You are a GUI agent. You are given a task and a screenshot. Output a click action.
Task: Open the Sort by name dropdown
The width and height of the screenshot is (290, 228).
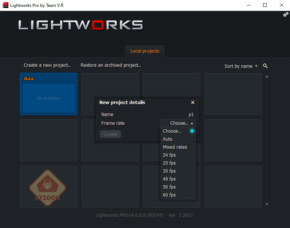[241, 66]
